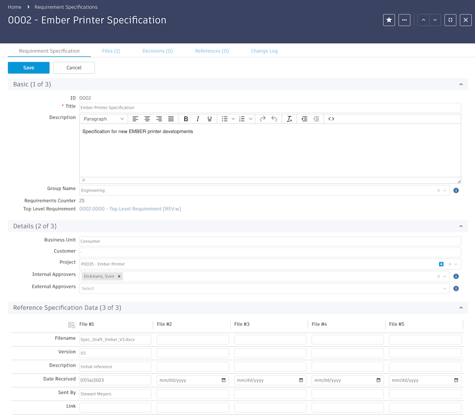Collapse the Reference Specification Data section
This screenshot has width=475, height=415.
[x=461, y=308]
